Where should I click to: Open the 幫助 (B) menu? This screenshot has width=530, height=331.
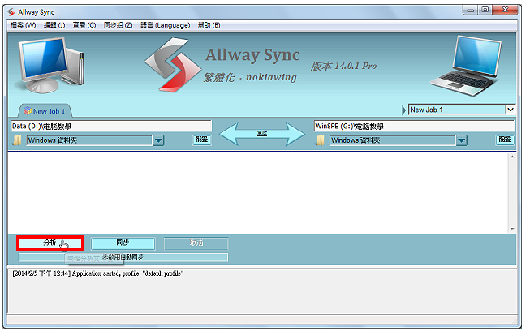coord(209,25)
